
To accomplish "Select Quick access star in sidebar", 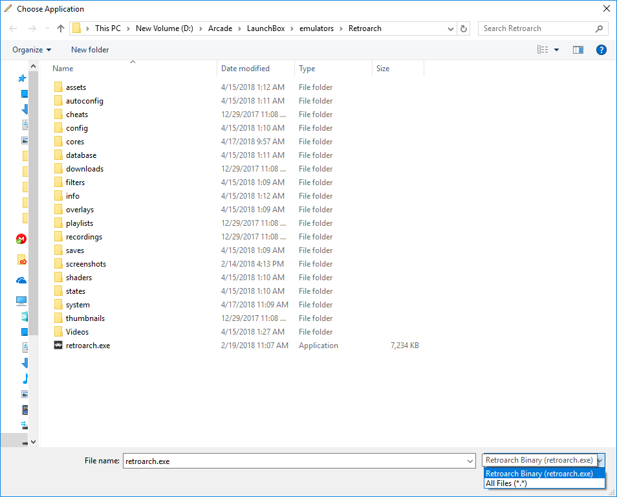I will (21, 78).
